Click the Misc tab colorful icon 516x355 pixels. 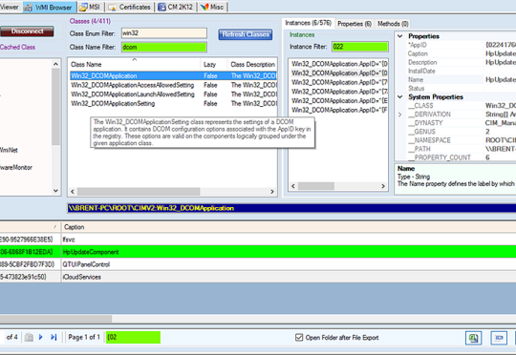tap(204, 7)
